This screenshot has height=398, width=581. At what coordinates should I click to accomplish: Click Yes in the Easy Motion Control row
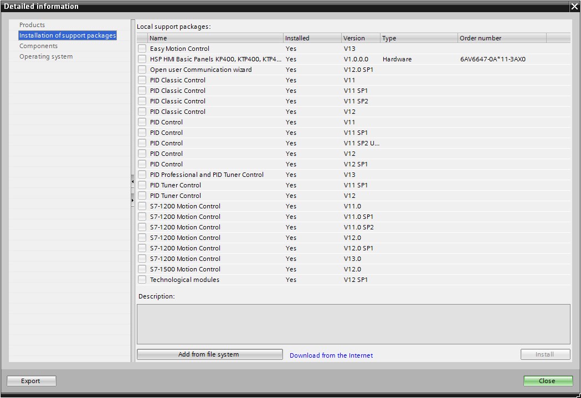pyautogui.click(x=291, y=49)
